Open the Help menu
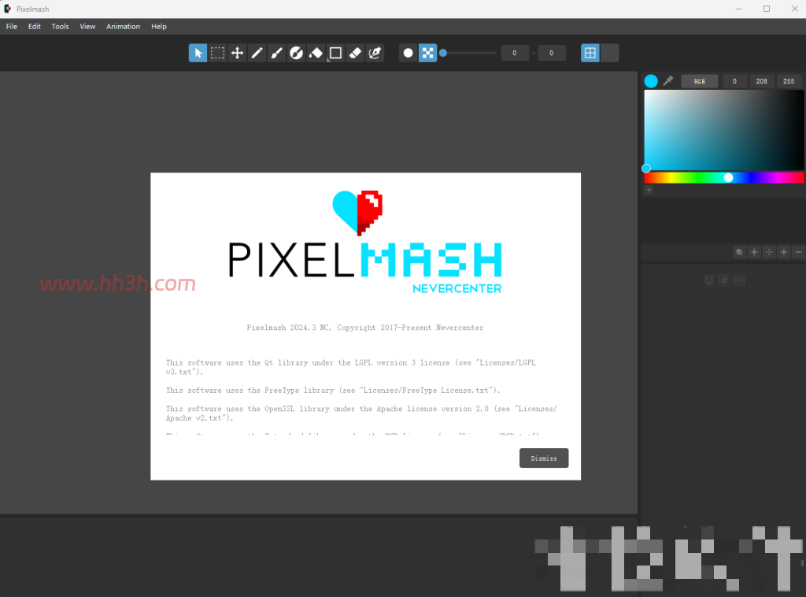 159,26
